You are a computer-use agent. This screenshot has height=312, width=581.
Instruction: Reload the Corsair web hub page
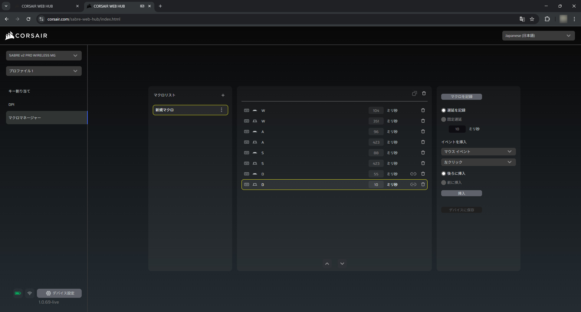pyautogui.click(x=28, y=19)
